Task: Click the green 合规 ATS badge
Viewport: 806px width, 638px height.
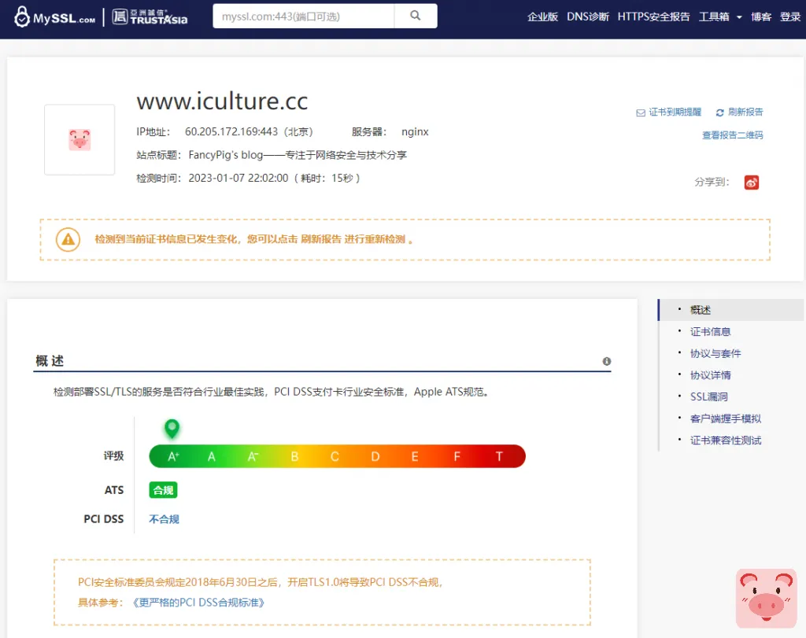Action: (164, 490)
